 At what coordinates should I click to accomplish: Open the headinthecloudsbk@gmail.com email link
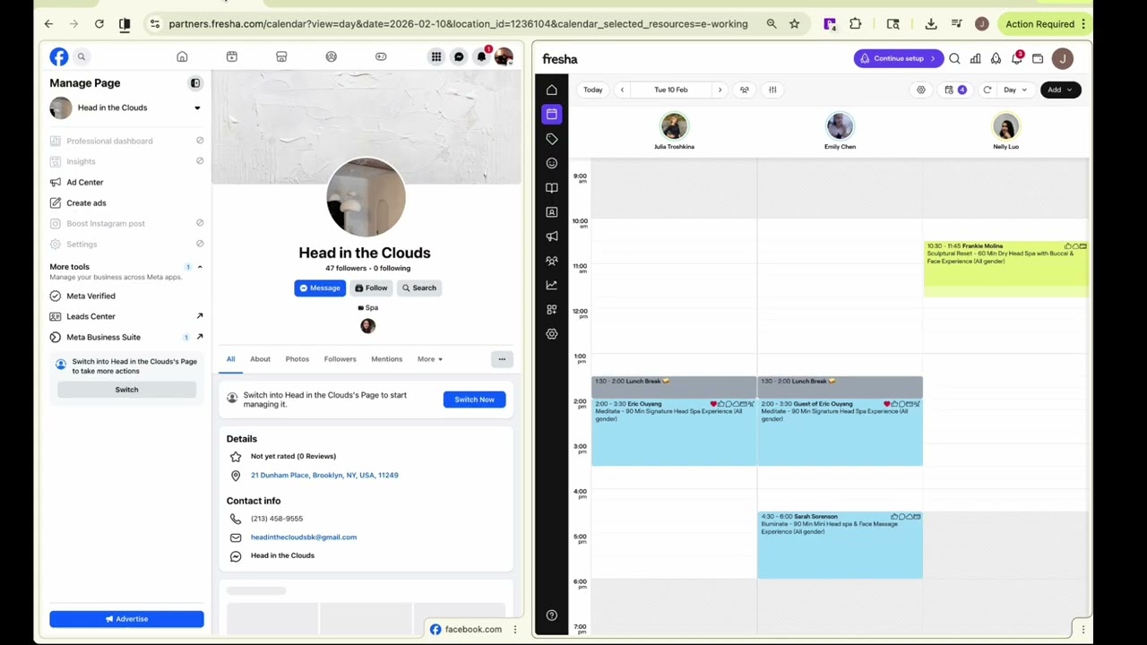point(304,537)
